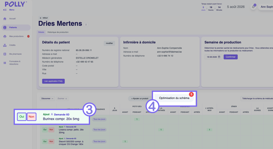Collapse the sidebar Menu icon
This screenshot has height=149, width=273.
[x=5, y=10]
